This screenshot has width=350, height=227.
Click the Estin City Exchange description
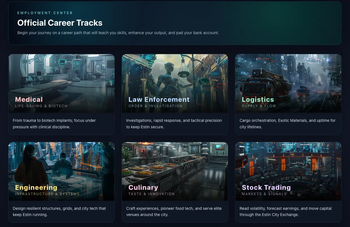(285, 211)
